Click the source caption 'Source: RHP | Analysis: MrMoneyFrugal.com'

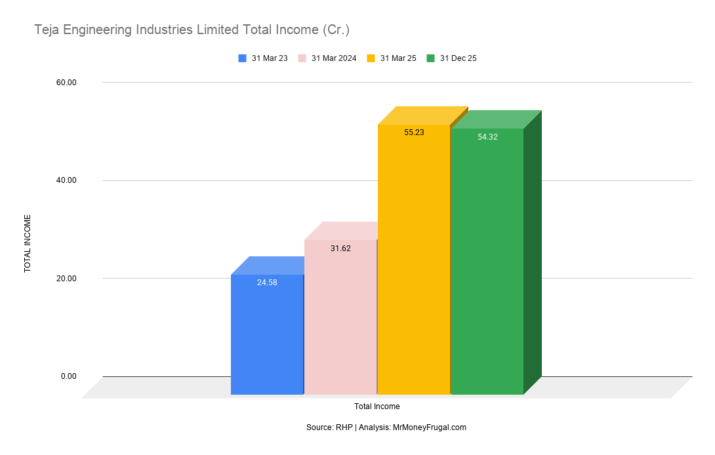[386, 427]
